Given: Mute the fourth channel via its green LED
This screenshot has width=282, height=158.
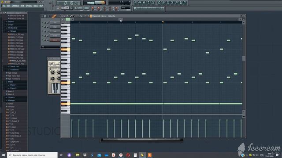Looking at the screenshot, I should click(x=43, y=36).
